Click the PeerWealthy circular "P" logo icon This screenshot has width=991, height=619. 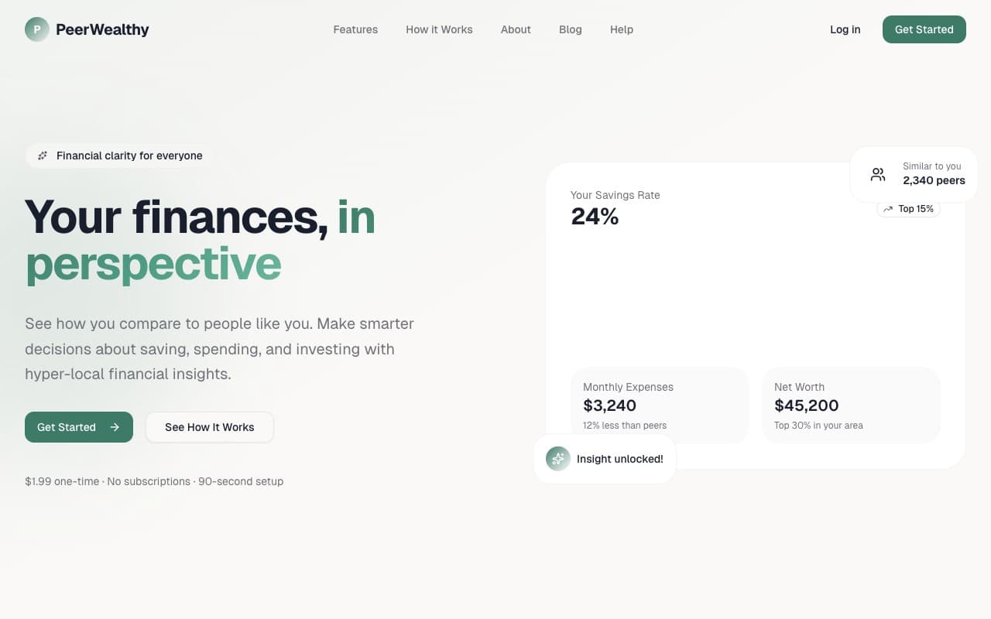point(36,29)
